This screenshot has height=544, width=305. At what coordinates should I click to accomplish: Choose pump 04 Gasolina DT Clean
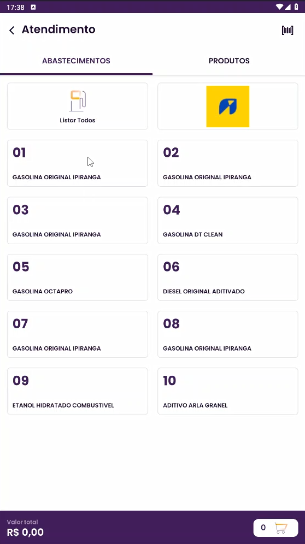pos(227,220)
